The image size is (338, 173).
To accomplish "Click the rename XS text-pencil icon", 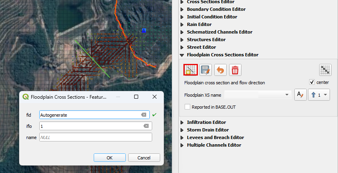I will tap(300, 95).
